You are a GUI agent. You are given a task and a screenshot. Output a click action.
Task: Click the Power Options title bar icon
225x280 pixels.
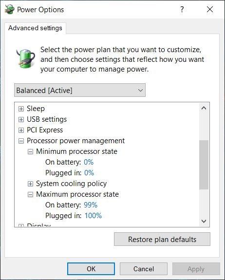click(9, 9)
